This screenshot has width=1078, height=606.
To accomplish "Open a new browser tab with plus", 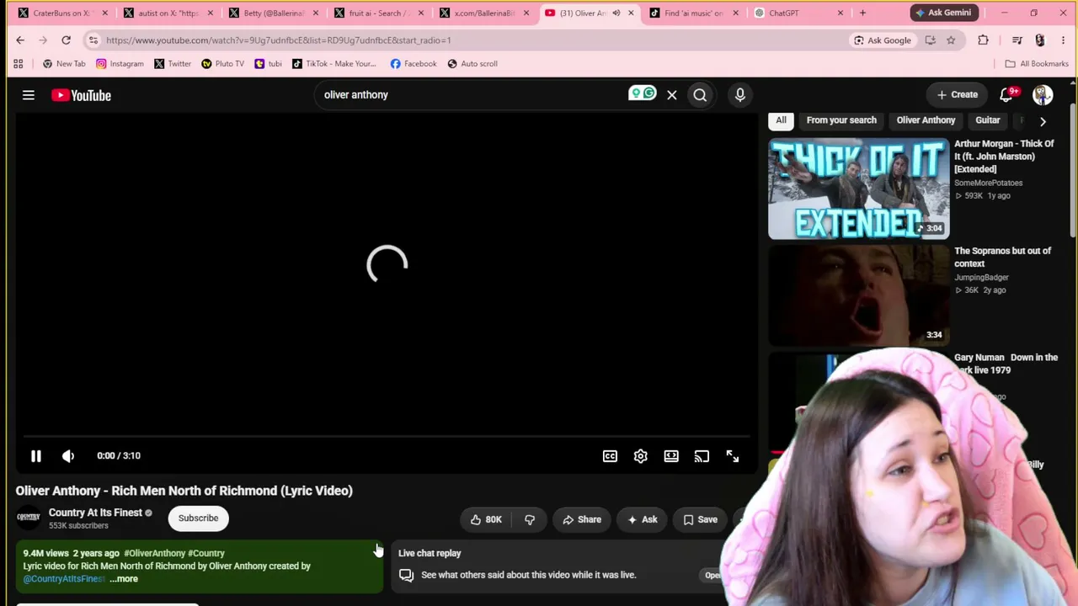I will coord(862,13).
